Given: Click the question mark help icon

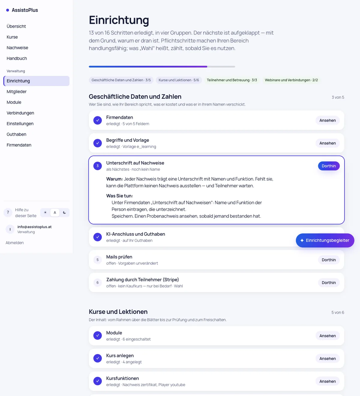Looking at the screenshot, I should point(8,212).
